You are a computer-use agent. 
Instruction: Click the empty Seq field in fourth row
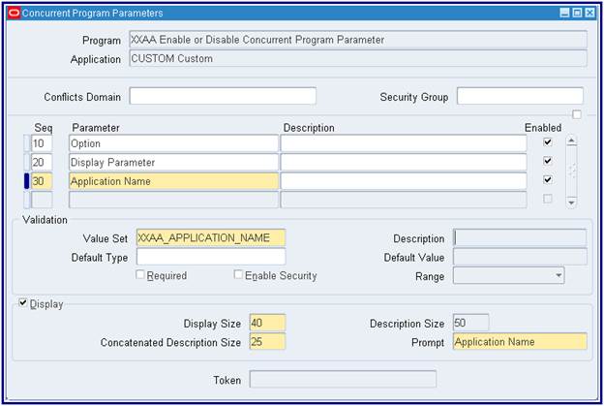pos(42,201)
